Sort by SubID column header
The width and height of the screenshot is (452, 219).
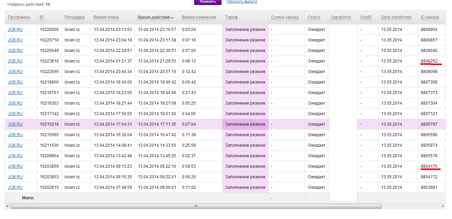366,17
